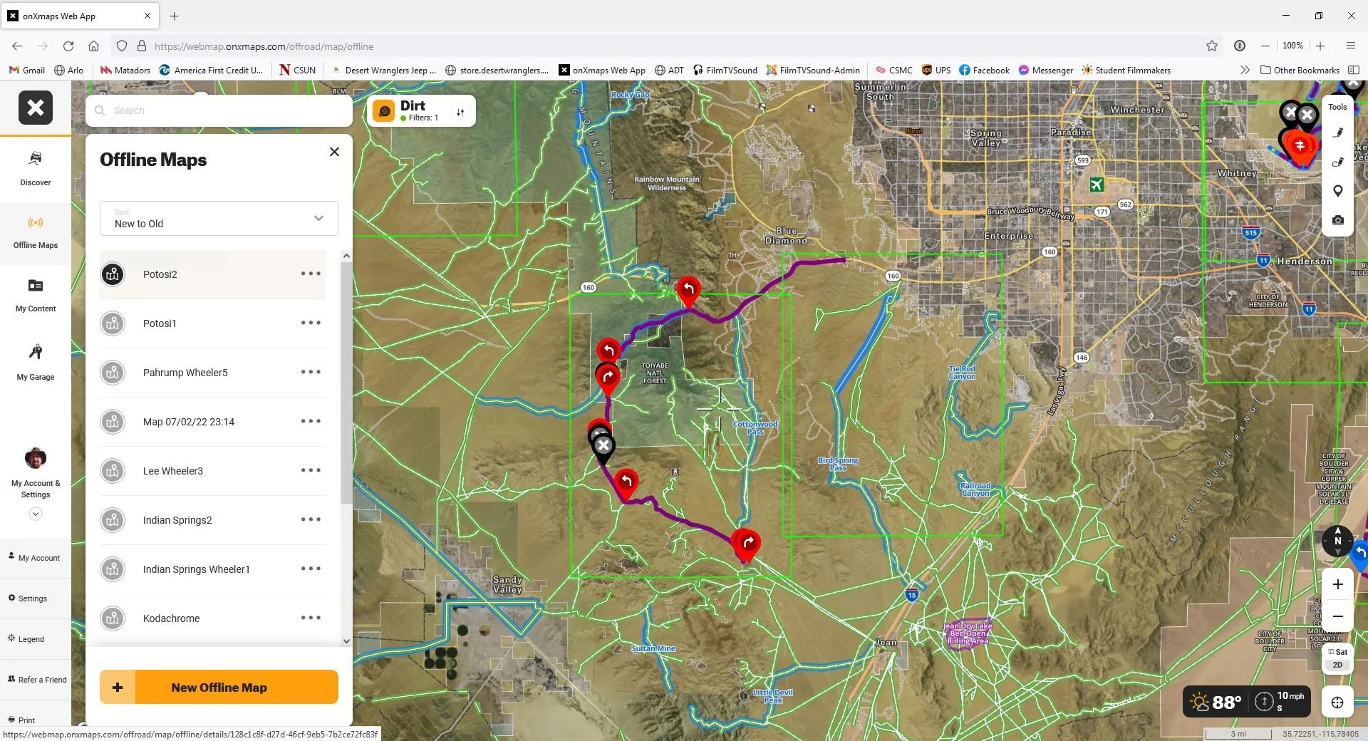The width and height of the screenshot is (1368, 741).
Task: Open the options menu for Potosi2
Action: pos(311,274)
